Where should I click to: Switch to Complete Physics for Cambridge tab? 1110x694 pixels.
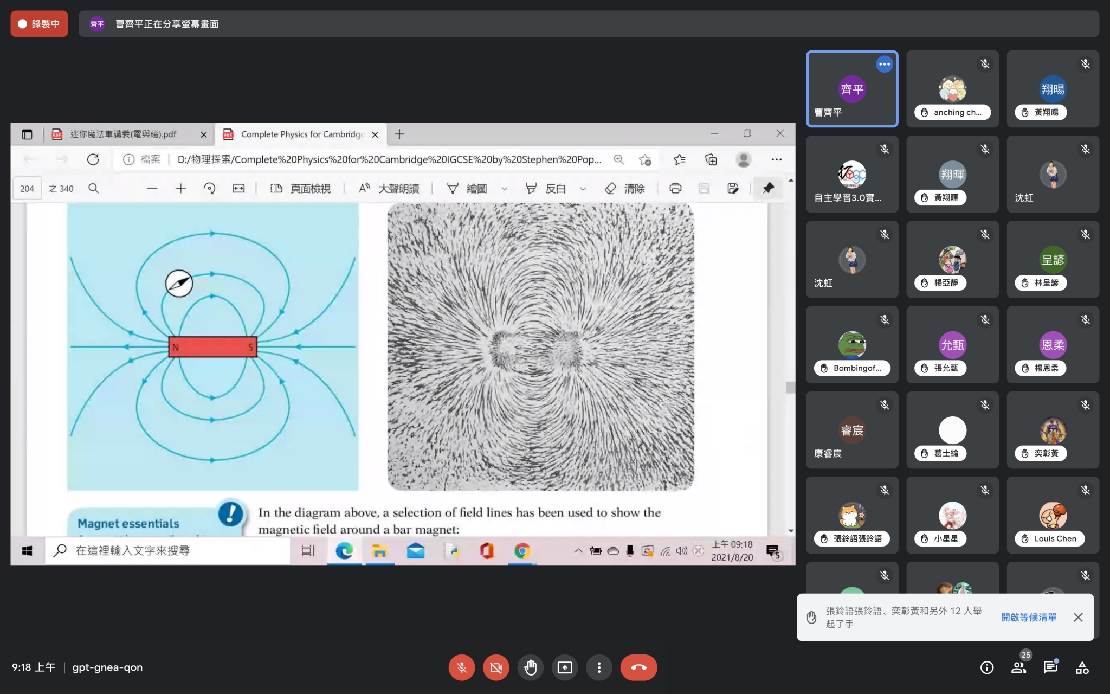point(302,134)
